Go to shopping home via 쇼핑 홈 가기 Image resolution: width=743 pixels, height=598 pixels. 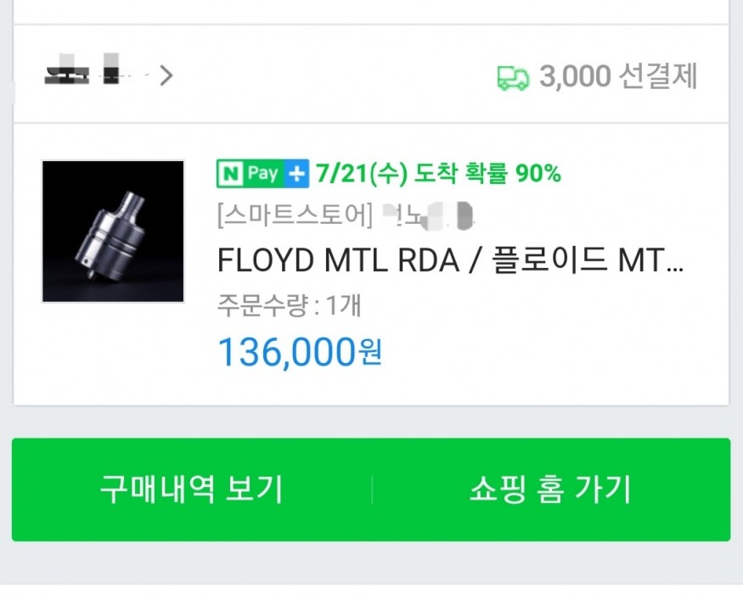tap(550, 489)
